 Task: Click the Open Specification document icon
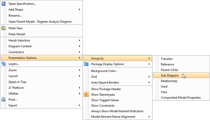pos(3,3)
